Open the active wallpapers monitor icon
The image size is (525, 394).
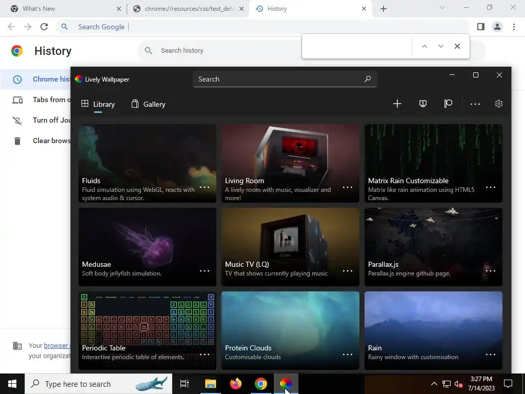pos(423,104)
